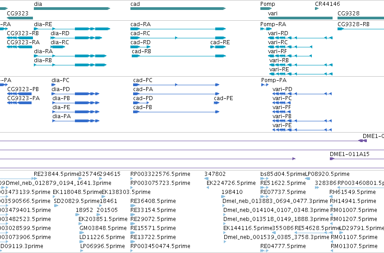Select the cad-RB transcript label
This screenshot has width=384, height=253.
141,51
